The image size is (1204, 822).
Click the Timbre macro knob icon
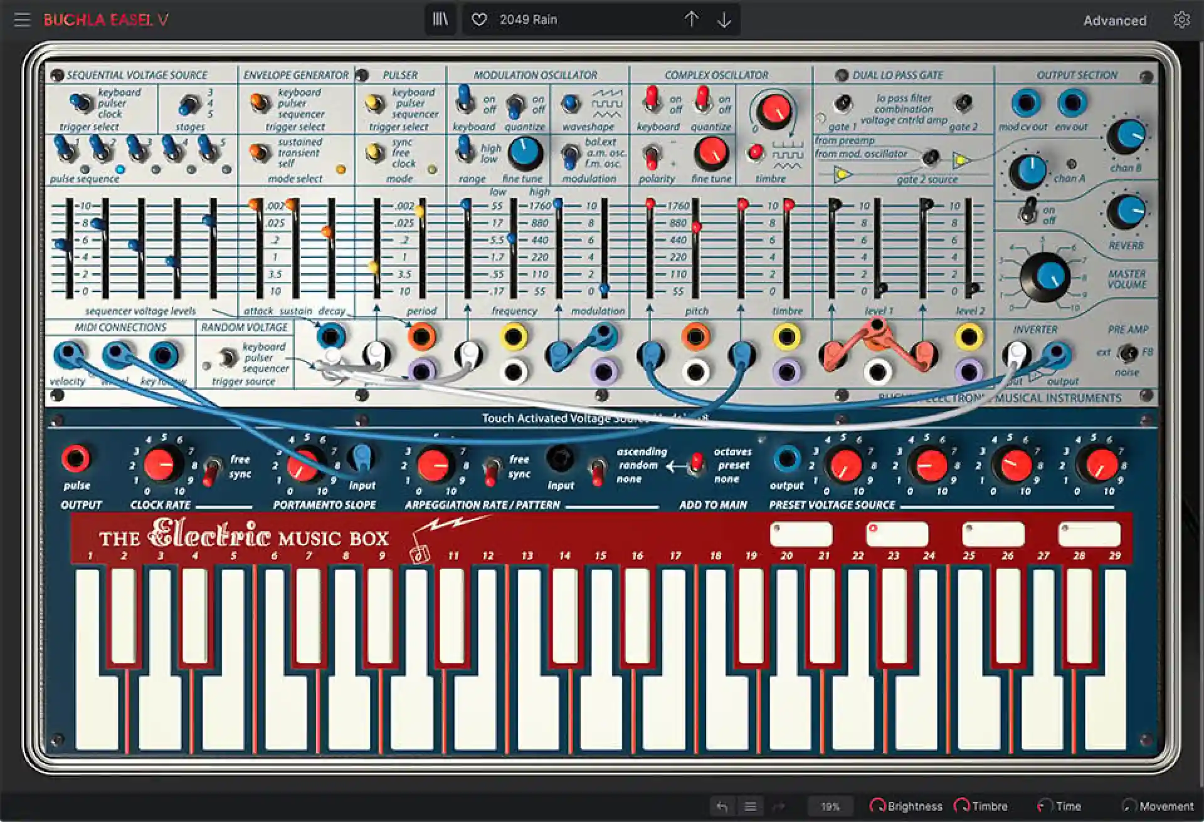coord(961,806)
